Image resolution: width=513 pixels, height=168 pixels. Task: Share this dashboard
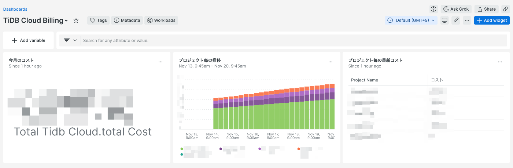click(487, 9)
